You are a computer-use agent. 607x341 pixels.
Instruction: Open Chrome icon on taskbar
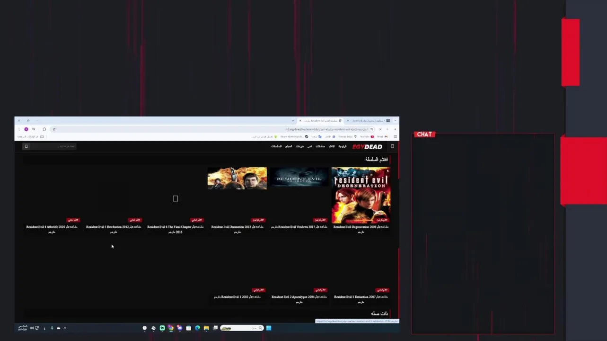[171, 328]
